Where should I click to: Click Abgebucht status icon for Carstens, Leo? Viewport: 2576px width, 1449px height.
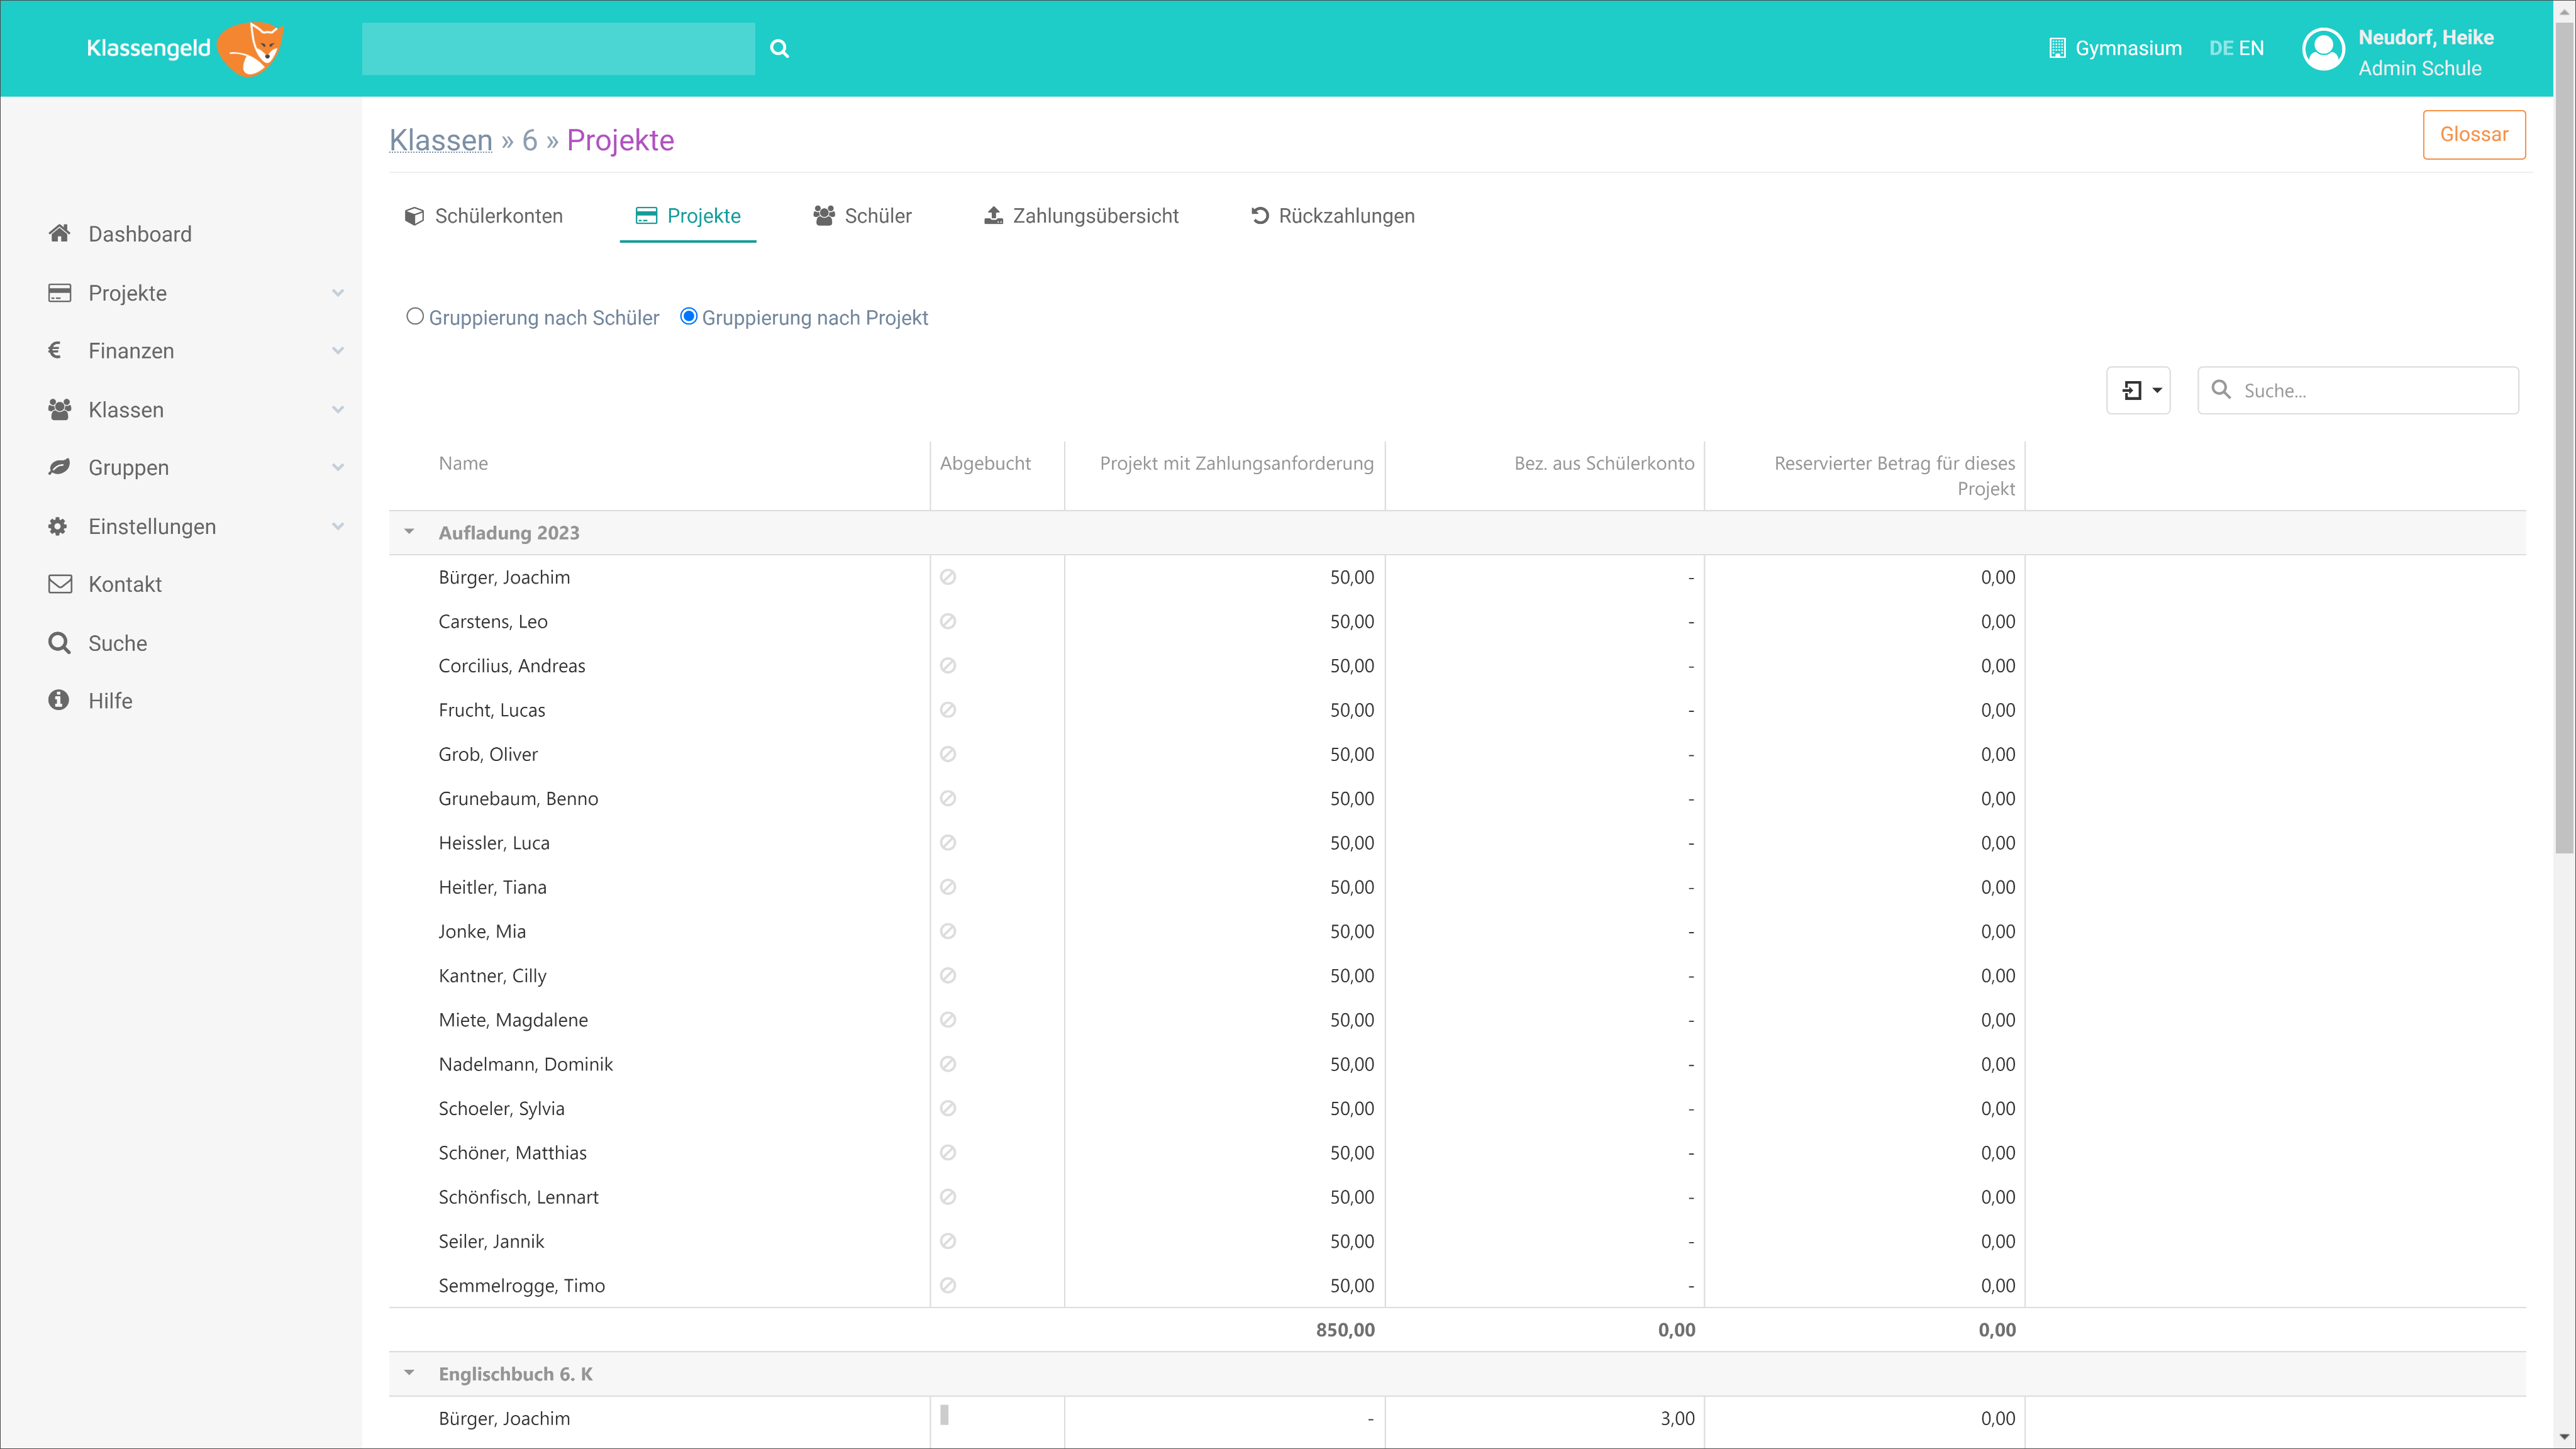948,621
